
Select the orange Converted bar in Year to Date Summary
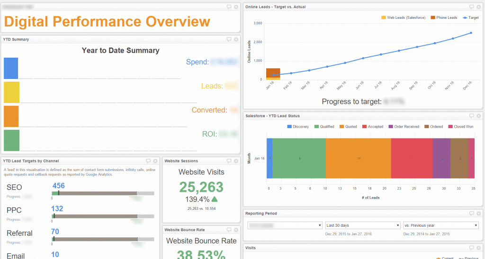click(11, 116)
